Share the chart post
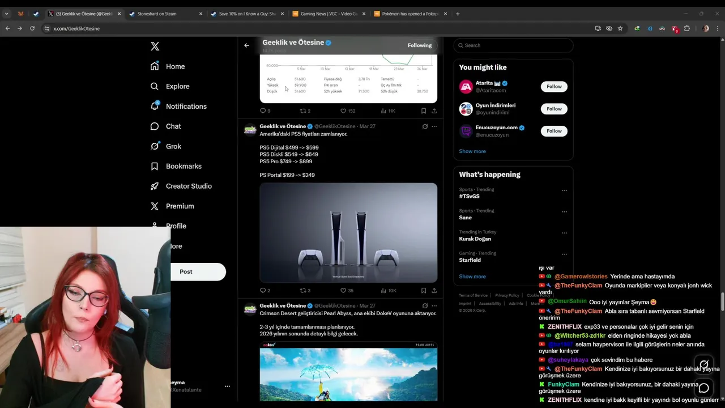This screenshot has width=725, height=408. (x=434, y=111)
